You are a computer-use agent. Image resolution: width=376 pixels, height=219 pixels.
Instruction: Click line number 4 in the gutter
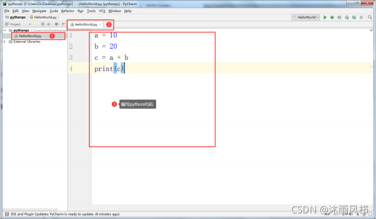point(71,69)
